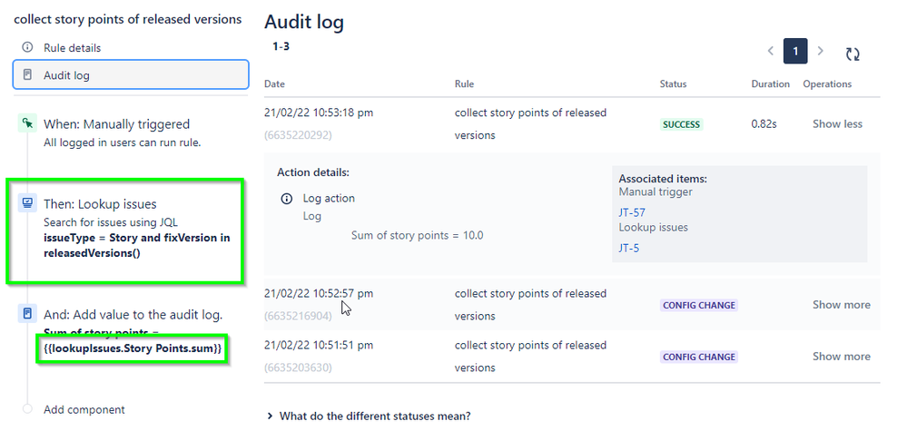Click Sum of story points = 10.0 log text
907x441 pixels.
tap(417, 235)
